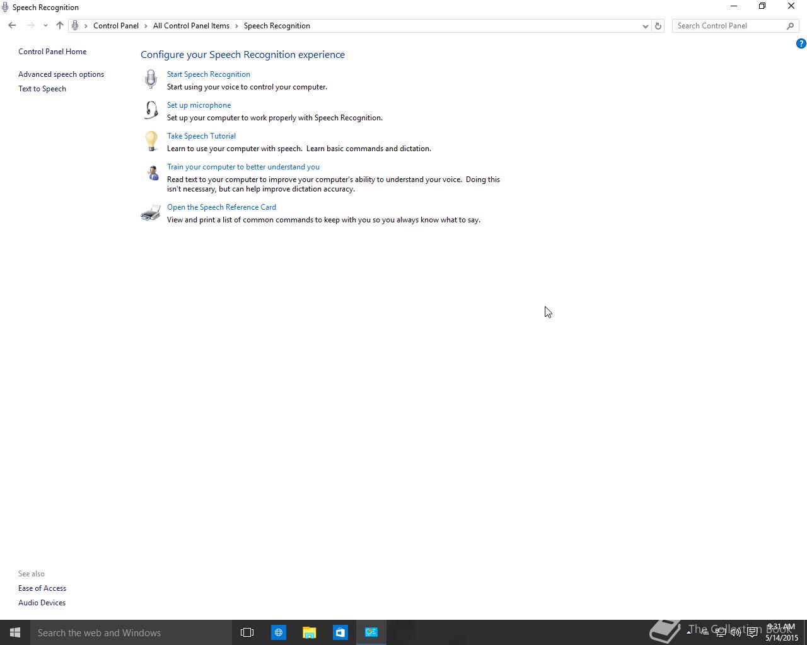The width and height of the screenshot is (807, 645).
Task: Click Search the web and Windows box
Action: (131, 632)
